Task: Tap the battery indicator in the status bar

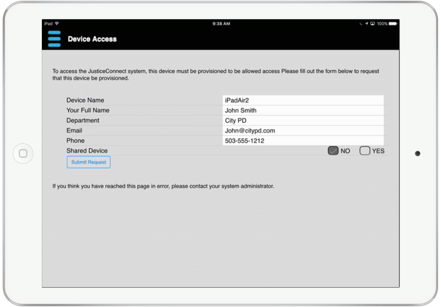Action: 393,24
